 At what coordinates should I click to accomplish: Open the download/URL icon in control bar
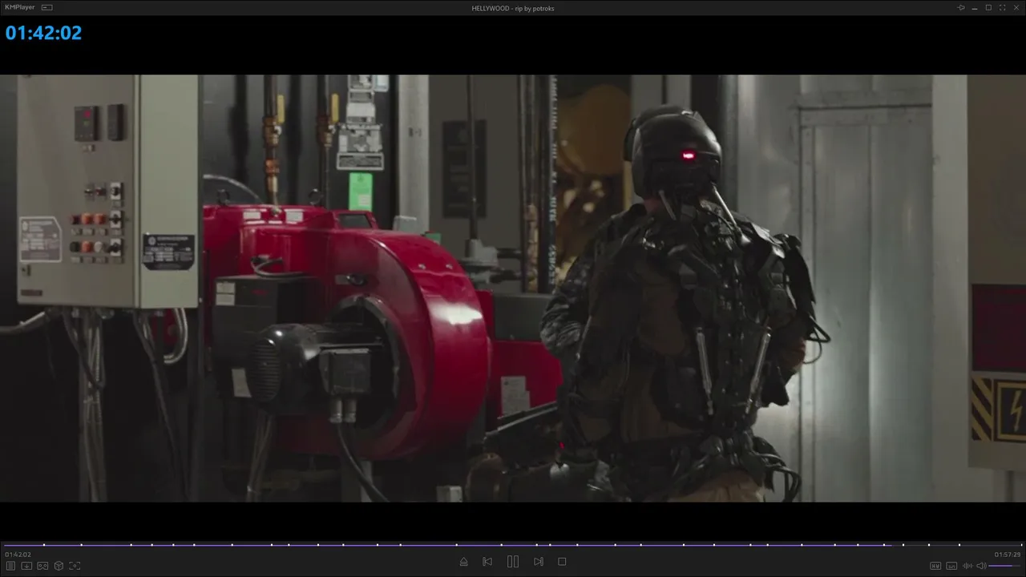26,566
